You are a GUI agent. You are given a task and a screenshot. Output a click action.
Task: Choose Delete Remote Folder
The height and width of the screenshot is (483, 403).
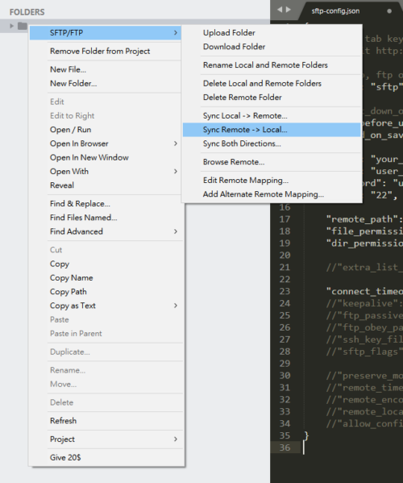click(272, 98)
